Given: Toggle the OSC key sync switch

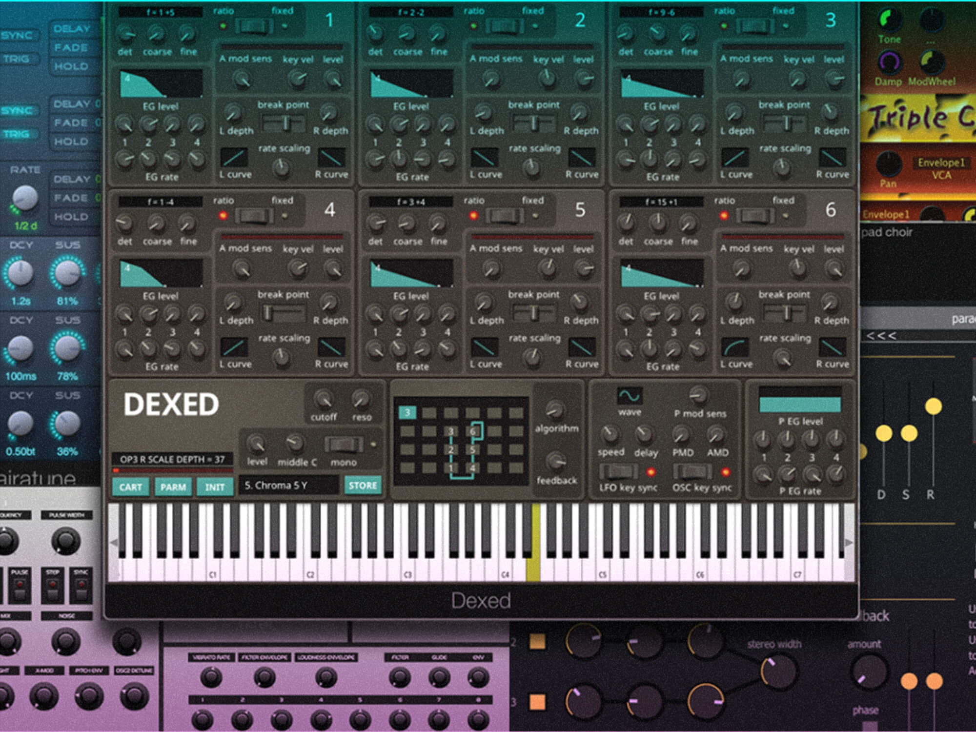Looking at the screenshot, I should pyautogui.click(x=693, y=471).
